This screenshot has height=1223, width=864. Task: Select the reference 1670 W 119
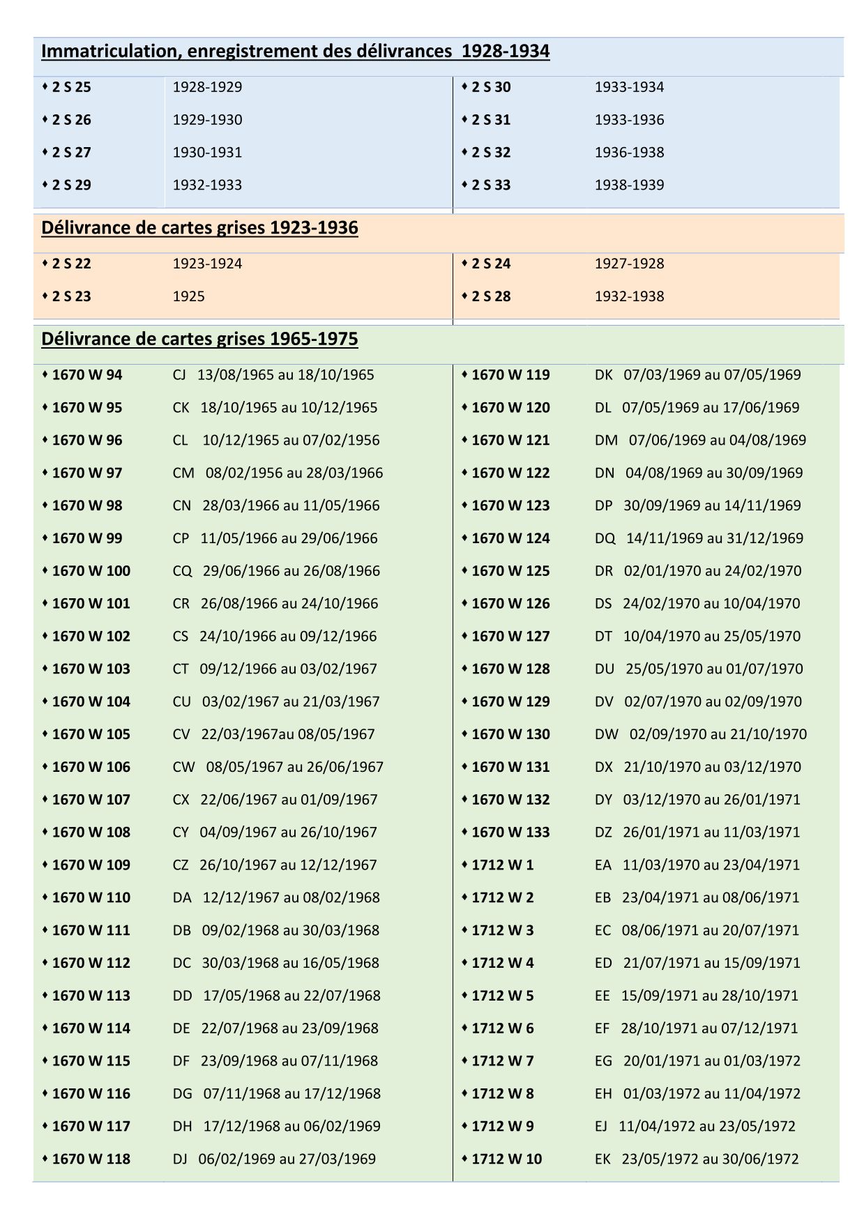[x=510, y=375]
